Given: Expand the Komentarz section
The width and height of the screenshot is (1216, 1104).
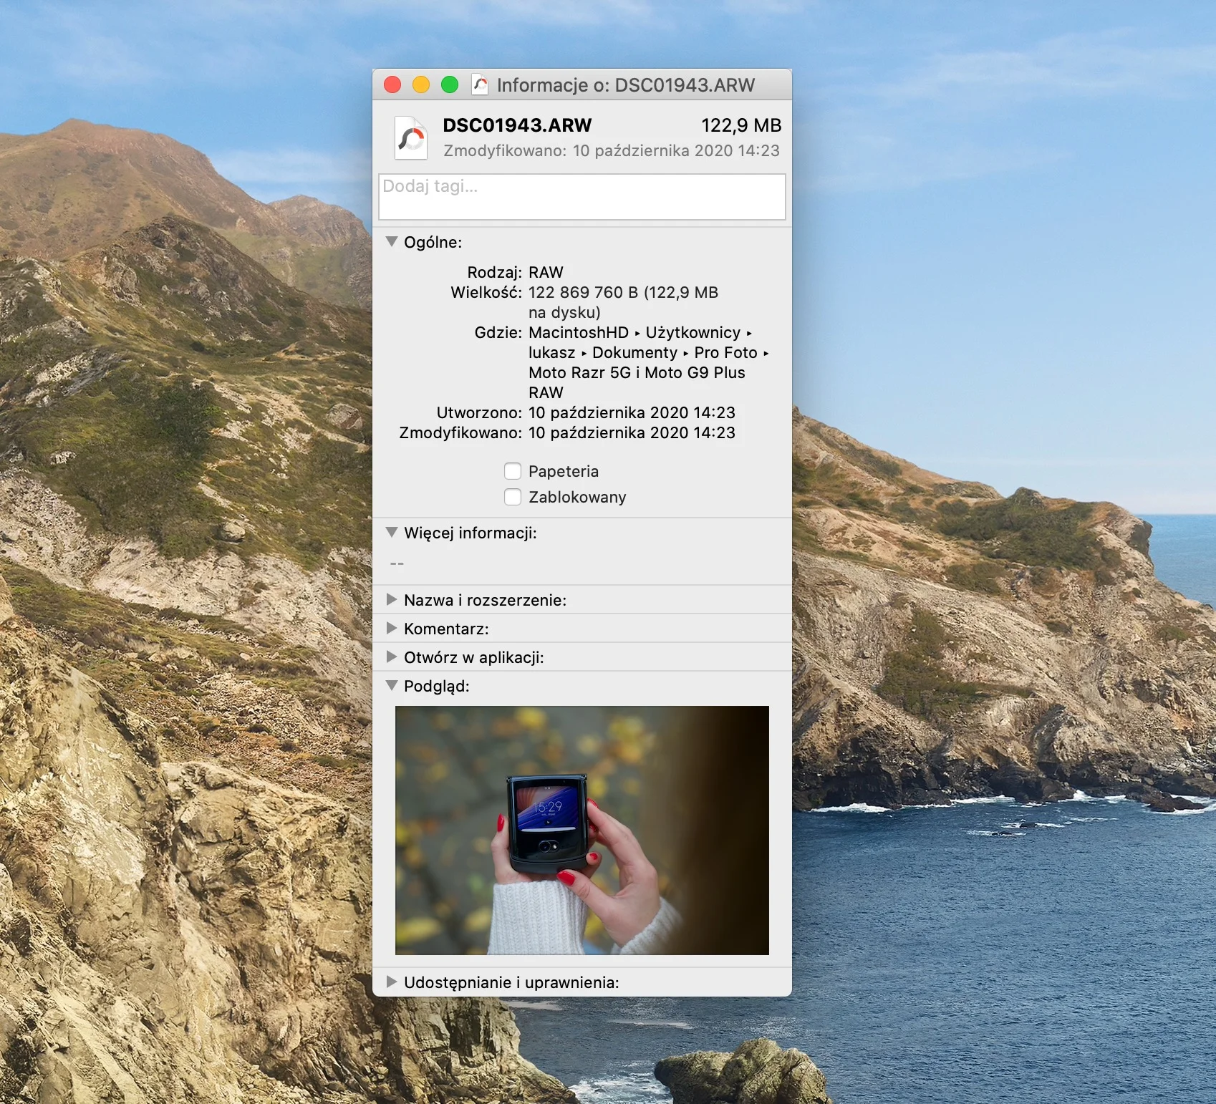Looking at the screenshot, I should pos(392,628).
